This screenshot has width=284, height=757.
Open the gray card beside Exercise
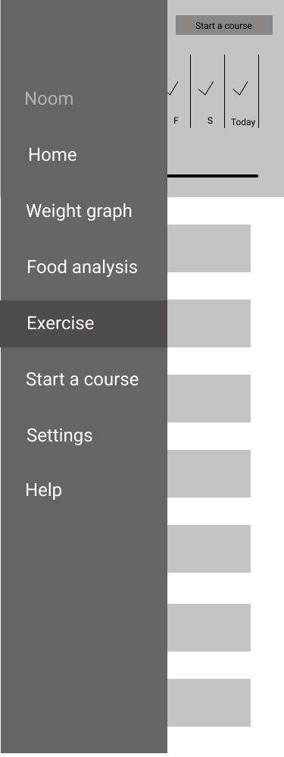pos(209,323)
